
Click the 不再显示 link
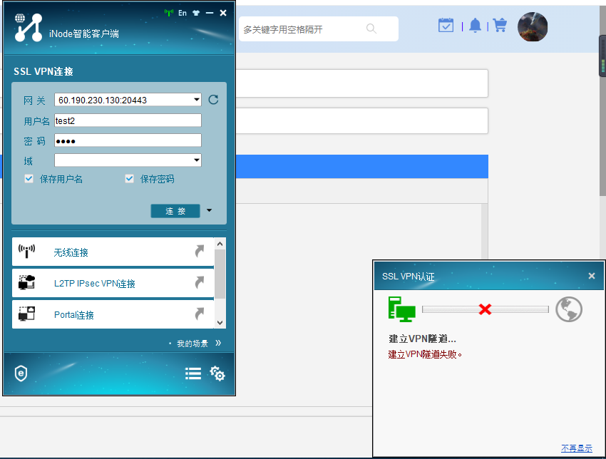coord(576,448)
